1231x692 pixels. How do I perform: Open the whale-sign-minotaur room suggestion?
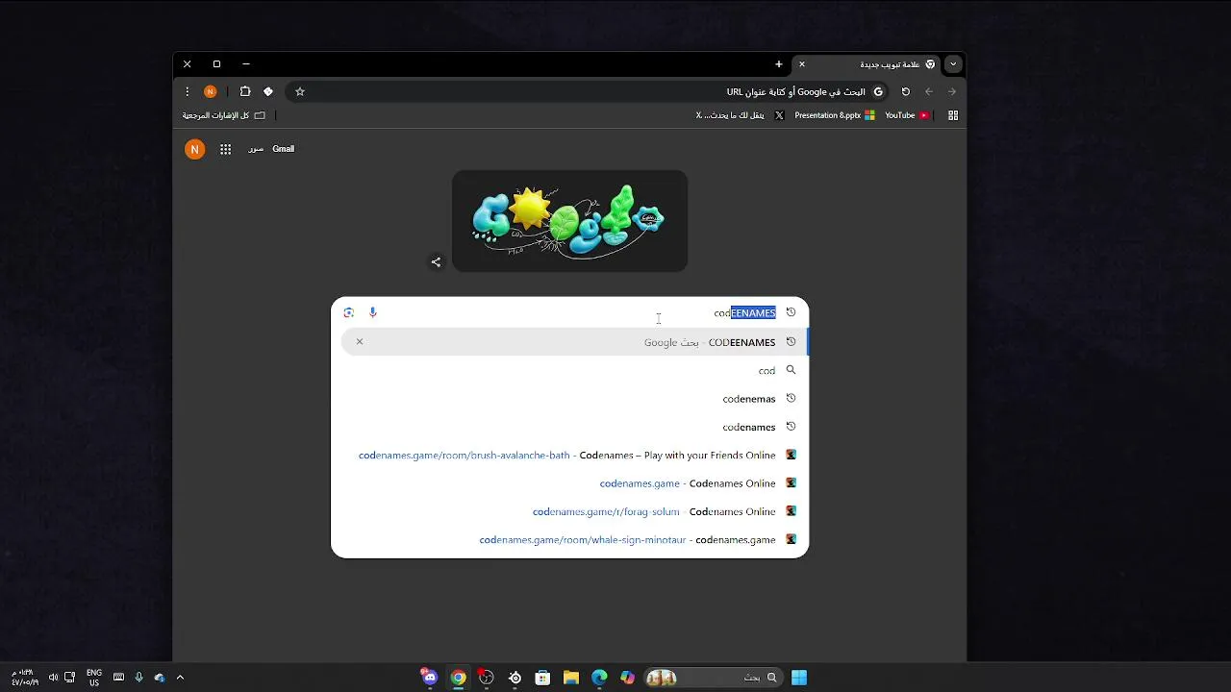pos(570,539)
